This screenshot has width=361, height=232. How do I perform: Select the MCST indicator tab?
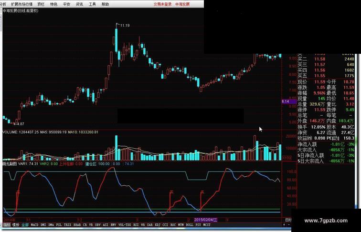click(207, 225)
